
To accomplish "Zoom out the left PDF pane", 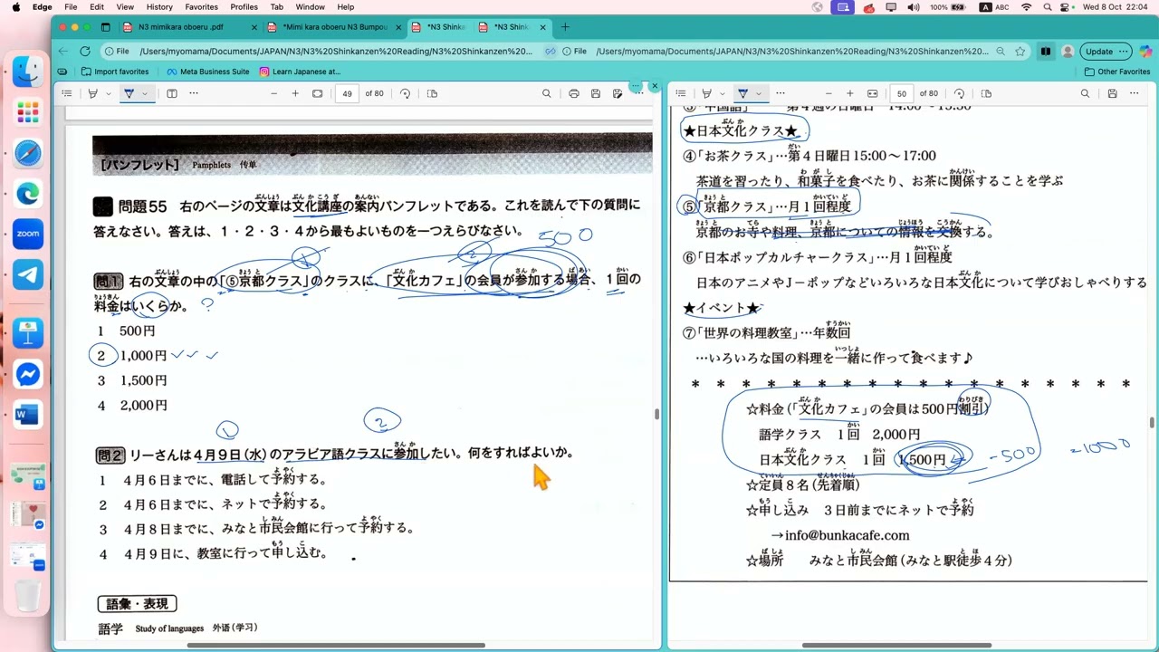I will tap(274, 93).
